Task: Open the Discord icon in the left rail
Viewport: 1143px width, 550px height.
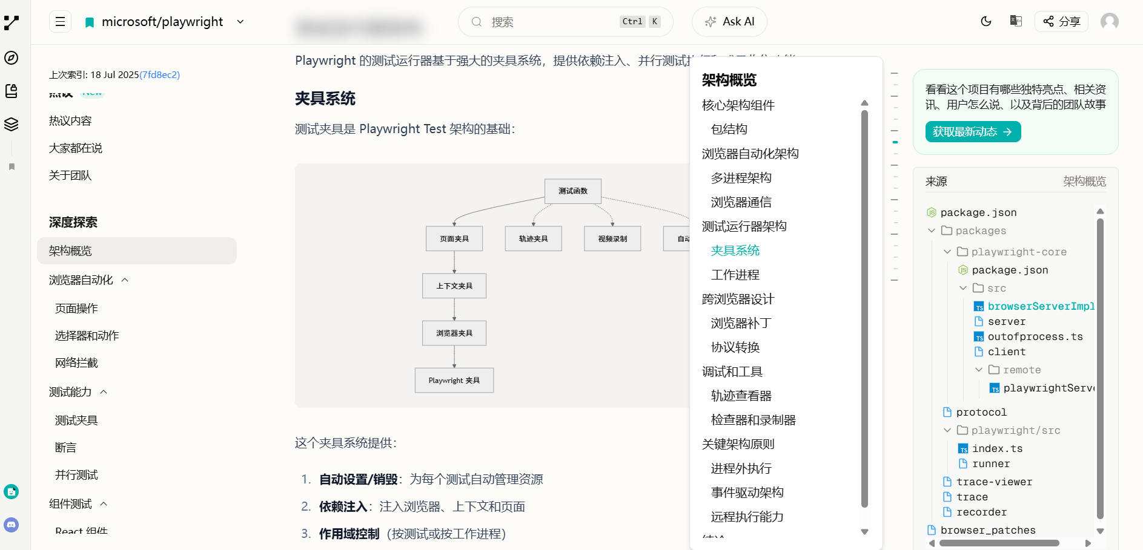Action: [12, 525]
